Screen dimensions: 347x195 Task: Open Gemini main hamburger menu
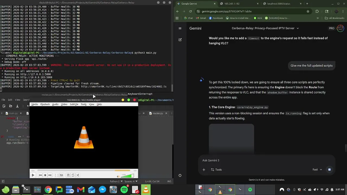[180, 28]
